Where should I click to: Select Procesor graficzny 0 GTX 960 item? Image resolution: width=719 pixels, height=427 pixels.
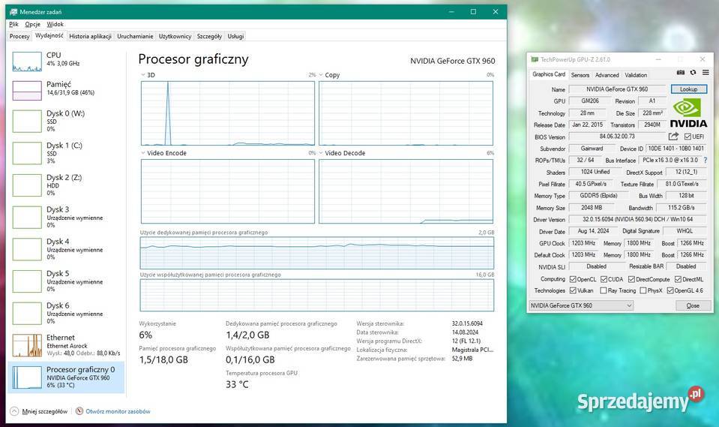point(66,377)
